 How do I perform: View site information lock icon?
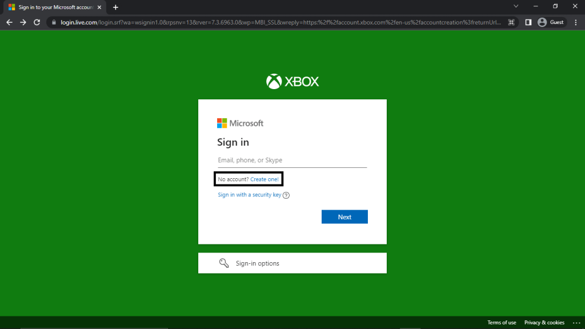[x=54, y=22]
